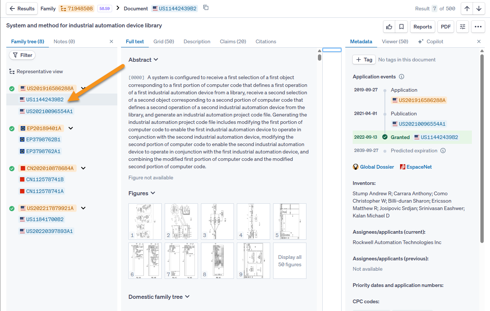This screenshot has width=490, height=311.
Task: Select EP3798762B1 in family tree
Action: [43, 139]
